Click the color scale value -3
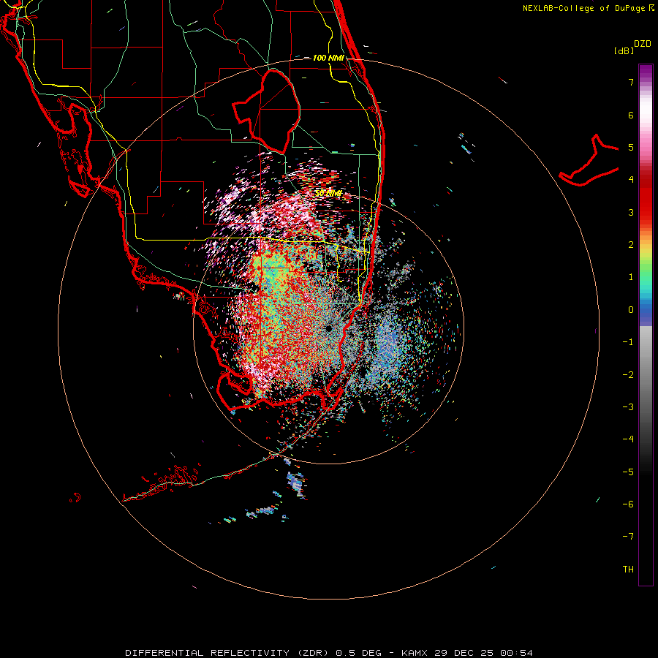This screenshot has width=658, height=658. point(628,407)
